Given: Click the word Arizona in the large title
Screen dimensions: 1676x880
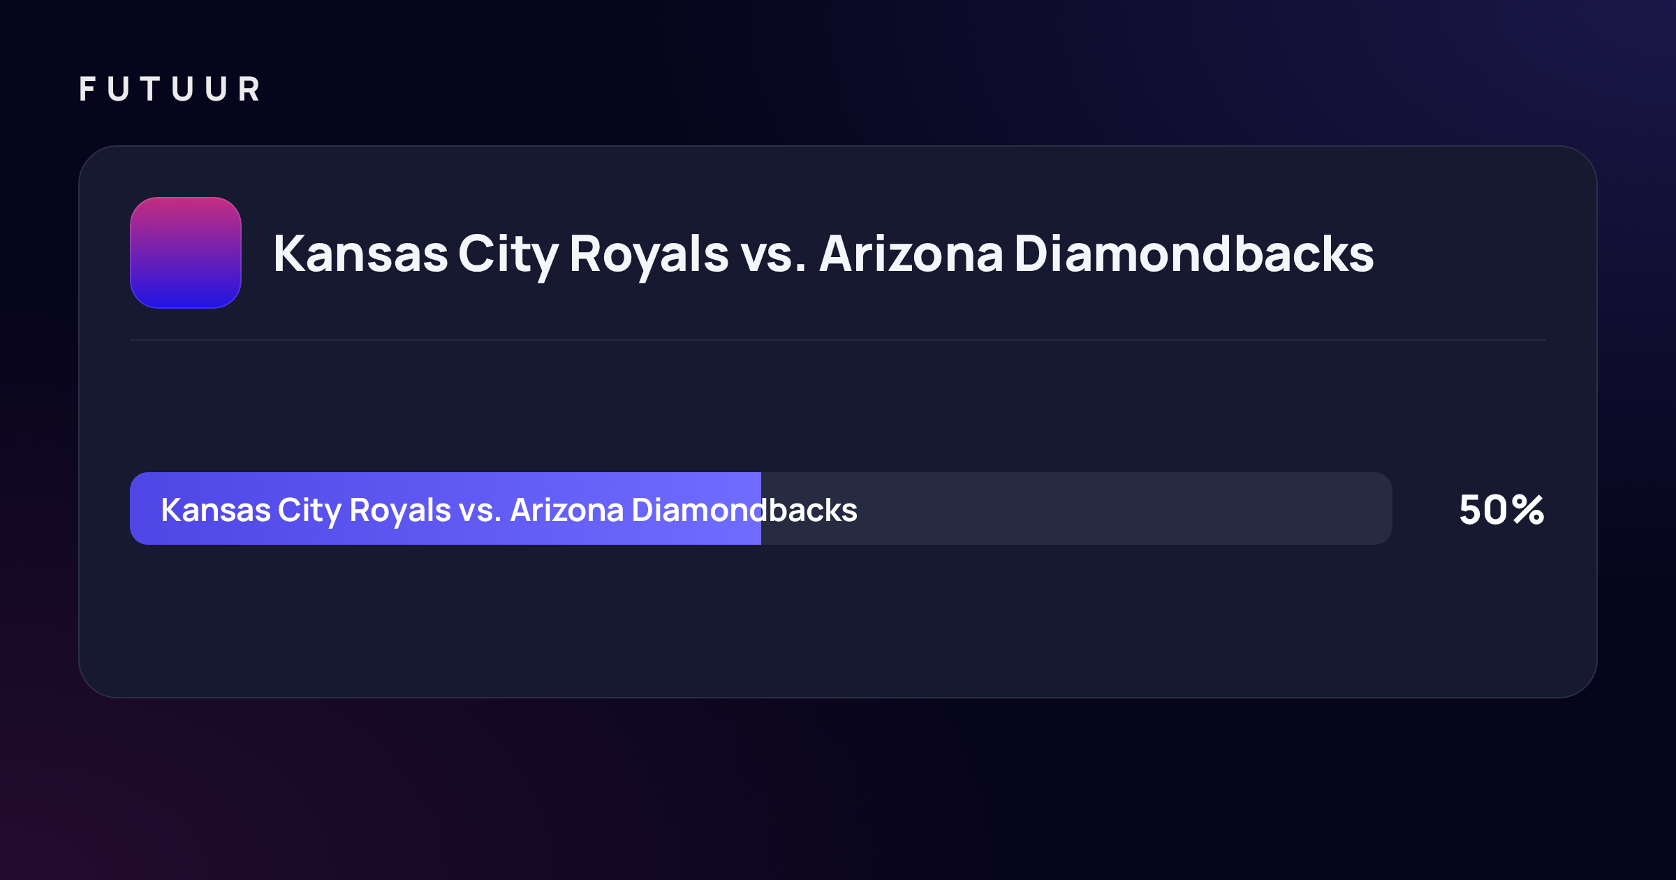Looking at the screenshot, I should click(x=911, y=254).
